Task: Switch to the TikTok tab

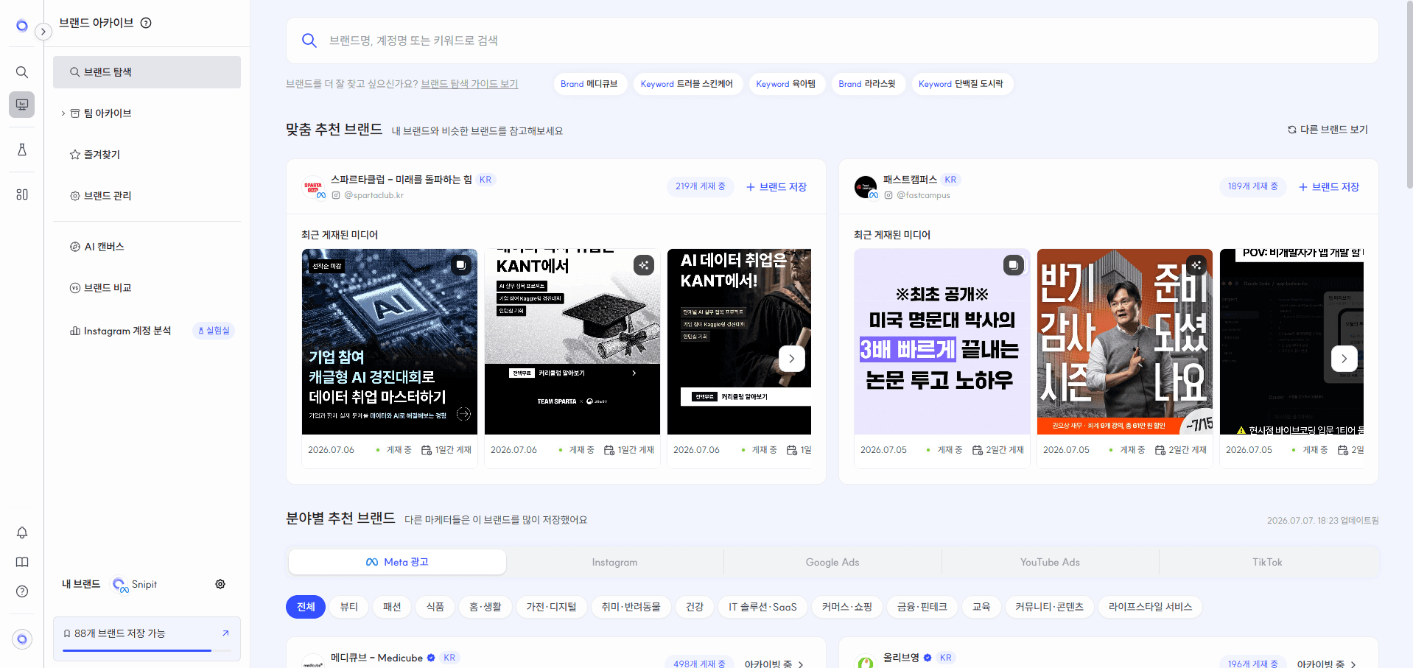Action: (1268, 562)
